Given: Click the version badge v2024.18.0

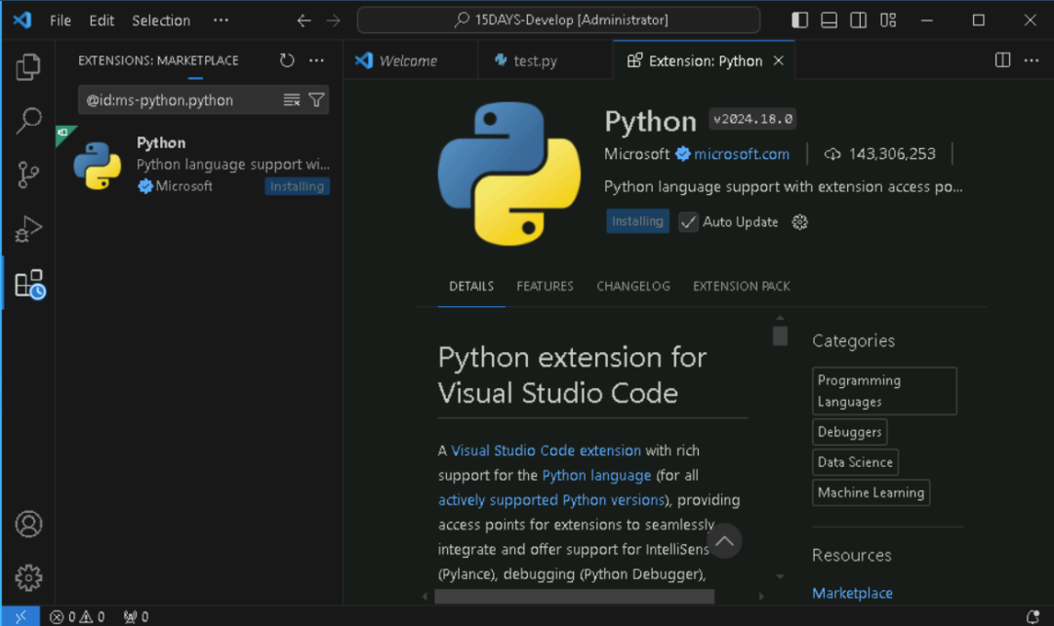Looking at the screenshot, I should [x=752, y=119].
